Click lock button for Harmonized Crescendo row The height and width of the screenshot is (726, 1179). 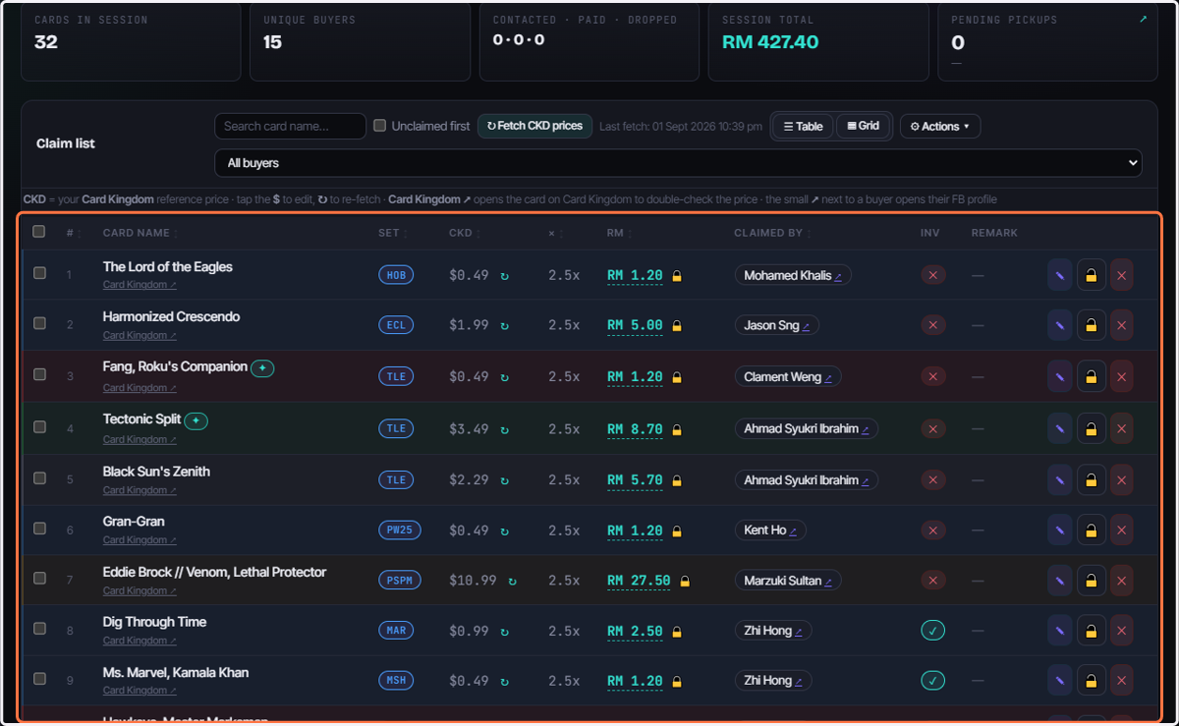(1091, 325)
